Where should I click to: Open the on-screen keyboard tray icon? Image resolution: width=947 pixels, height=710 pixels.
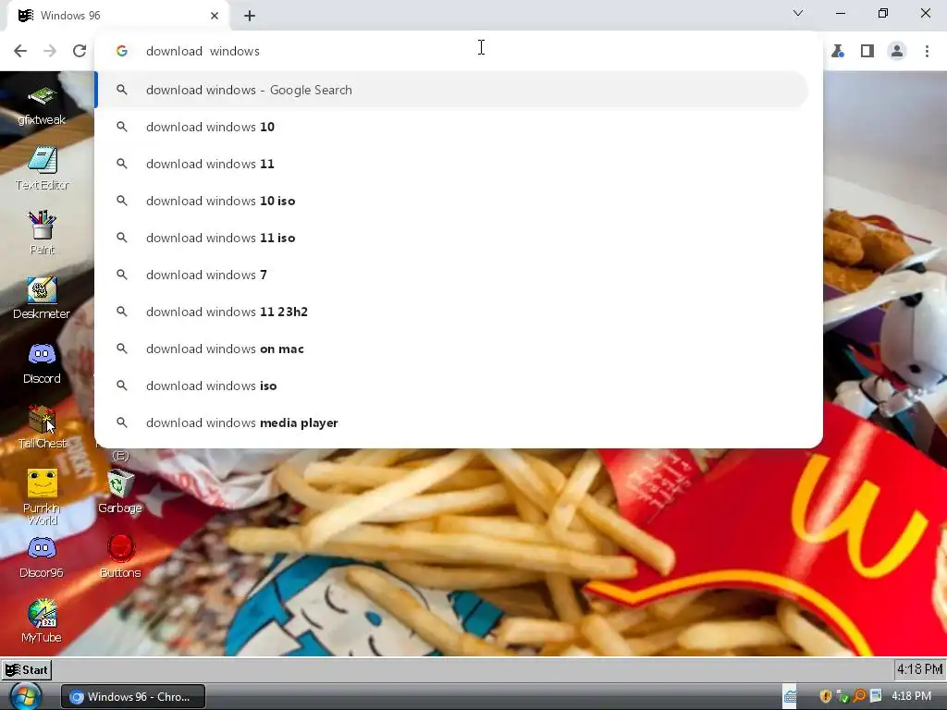coord(790,696)
